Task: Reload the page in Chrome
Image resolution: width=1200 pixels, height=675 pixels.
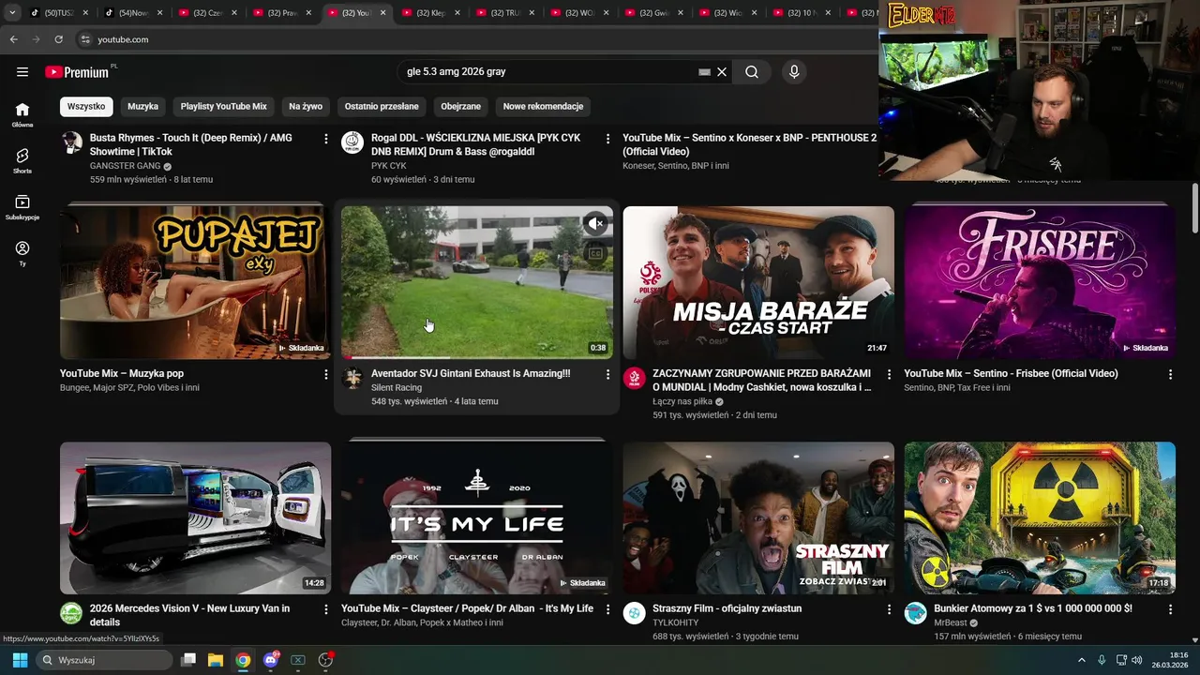Action: point(58,39)
